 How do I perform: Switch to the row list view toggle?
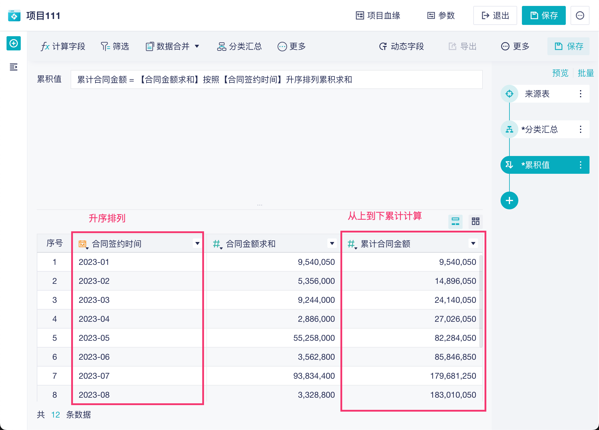pyautogui.click(x=455, y=221)
